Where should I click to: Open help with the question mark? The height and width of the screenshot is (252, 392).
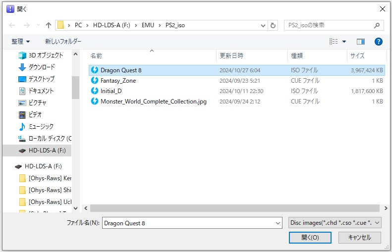pos(379,42)
